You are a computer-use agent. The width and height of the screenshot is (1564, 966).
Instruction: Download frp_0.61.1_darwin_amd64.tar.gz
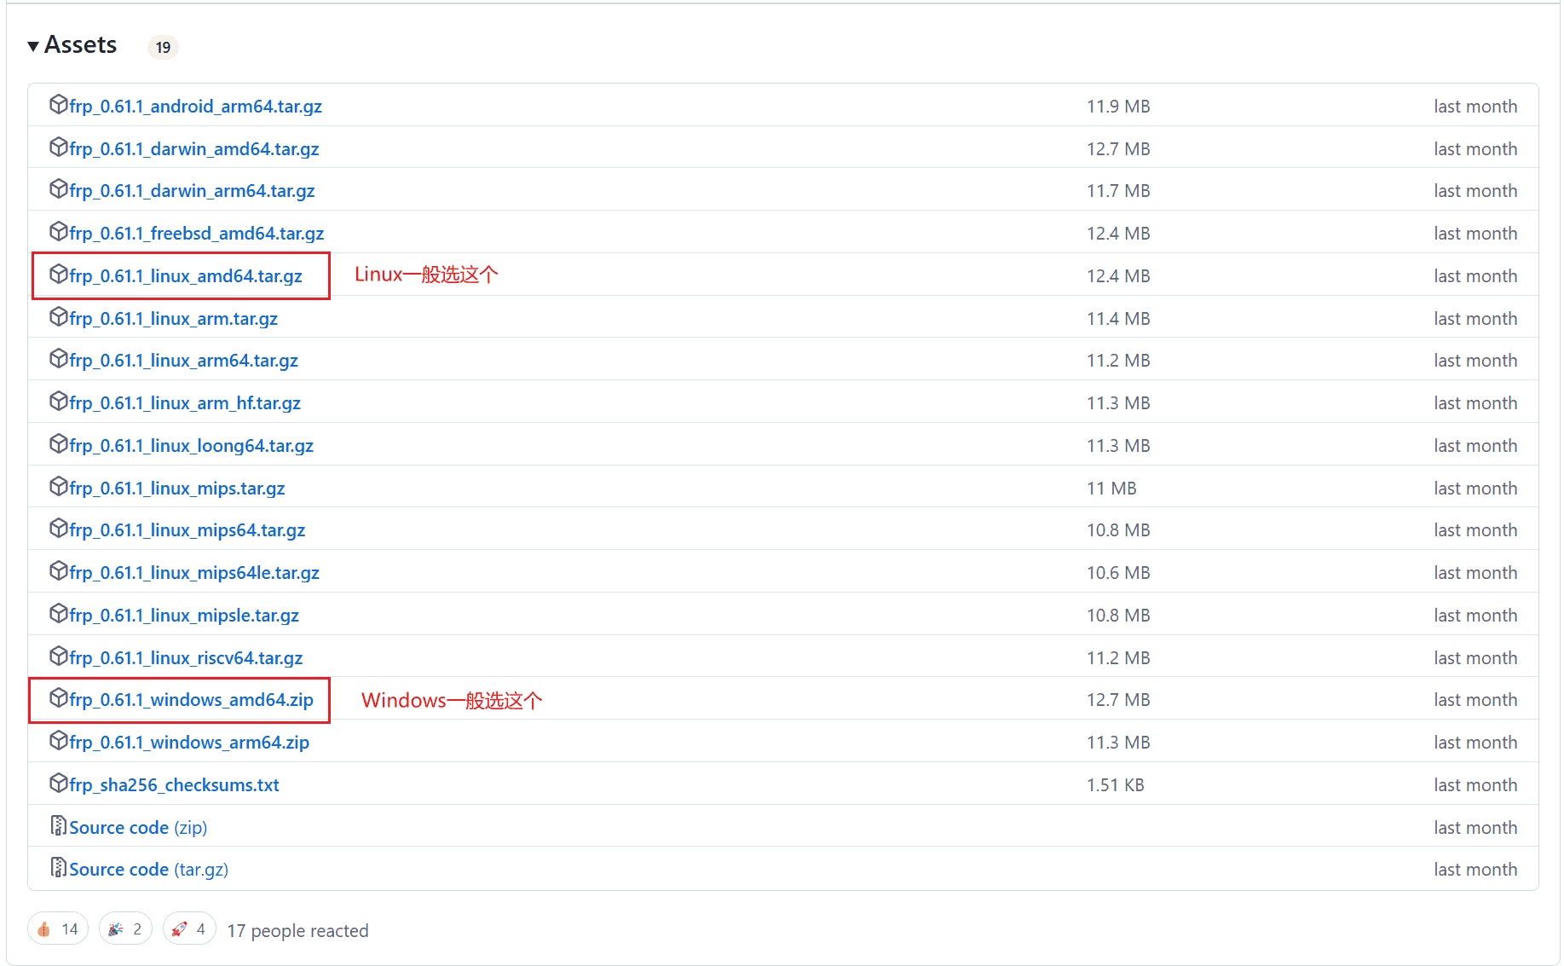[x=194, y=149]
